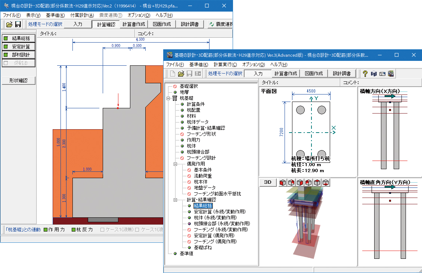Click the 震度連携 toolbar button with green arrows
Image resolution: width=422 pixels, height=273 pixels.
(221, 24)
